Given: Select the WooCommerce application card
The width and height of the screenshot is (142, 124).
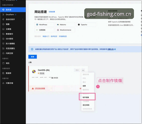Looking at the screenshot, I should [x=65, y=30].
